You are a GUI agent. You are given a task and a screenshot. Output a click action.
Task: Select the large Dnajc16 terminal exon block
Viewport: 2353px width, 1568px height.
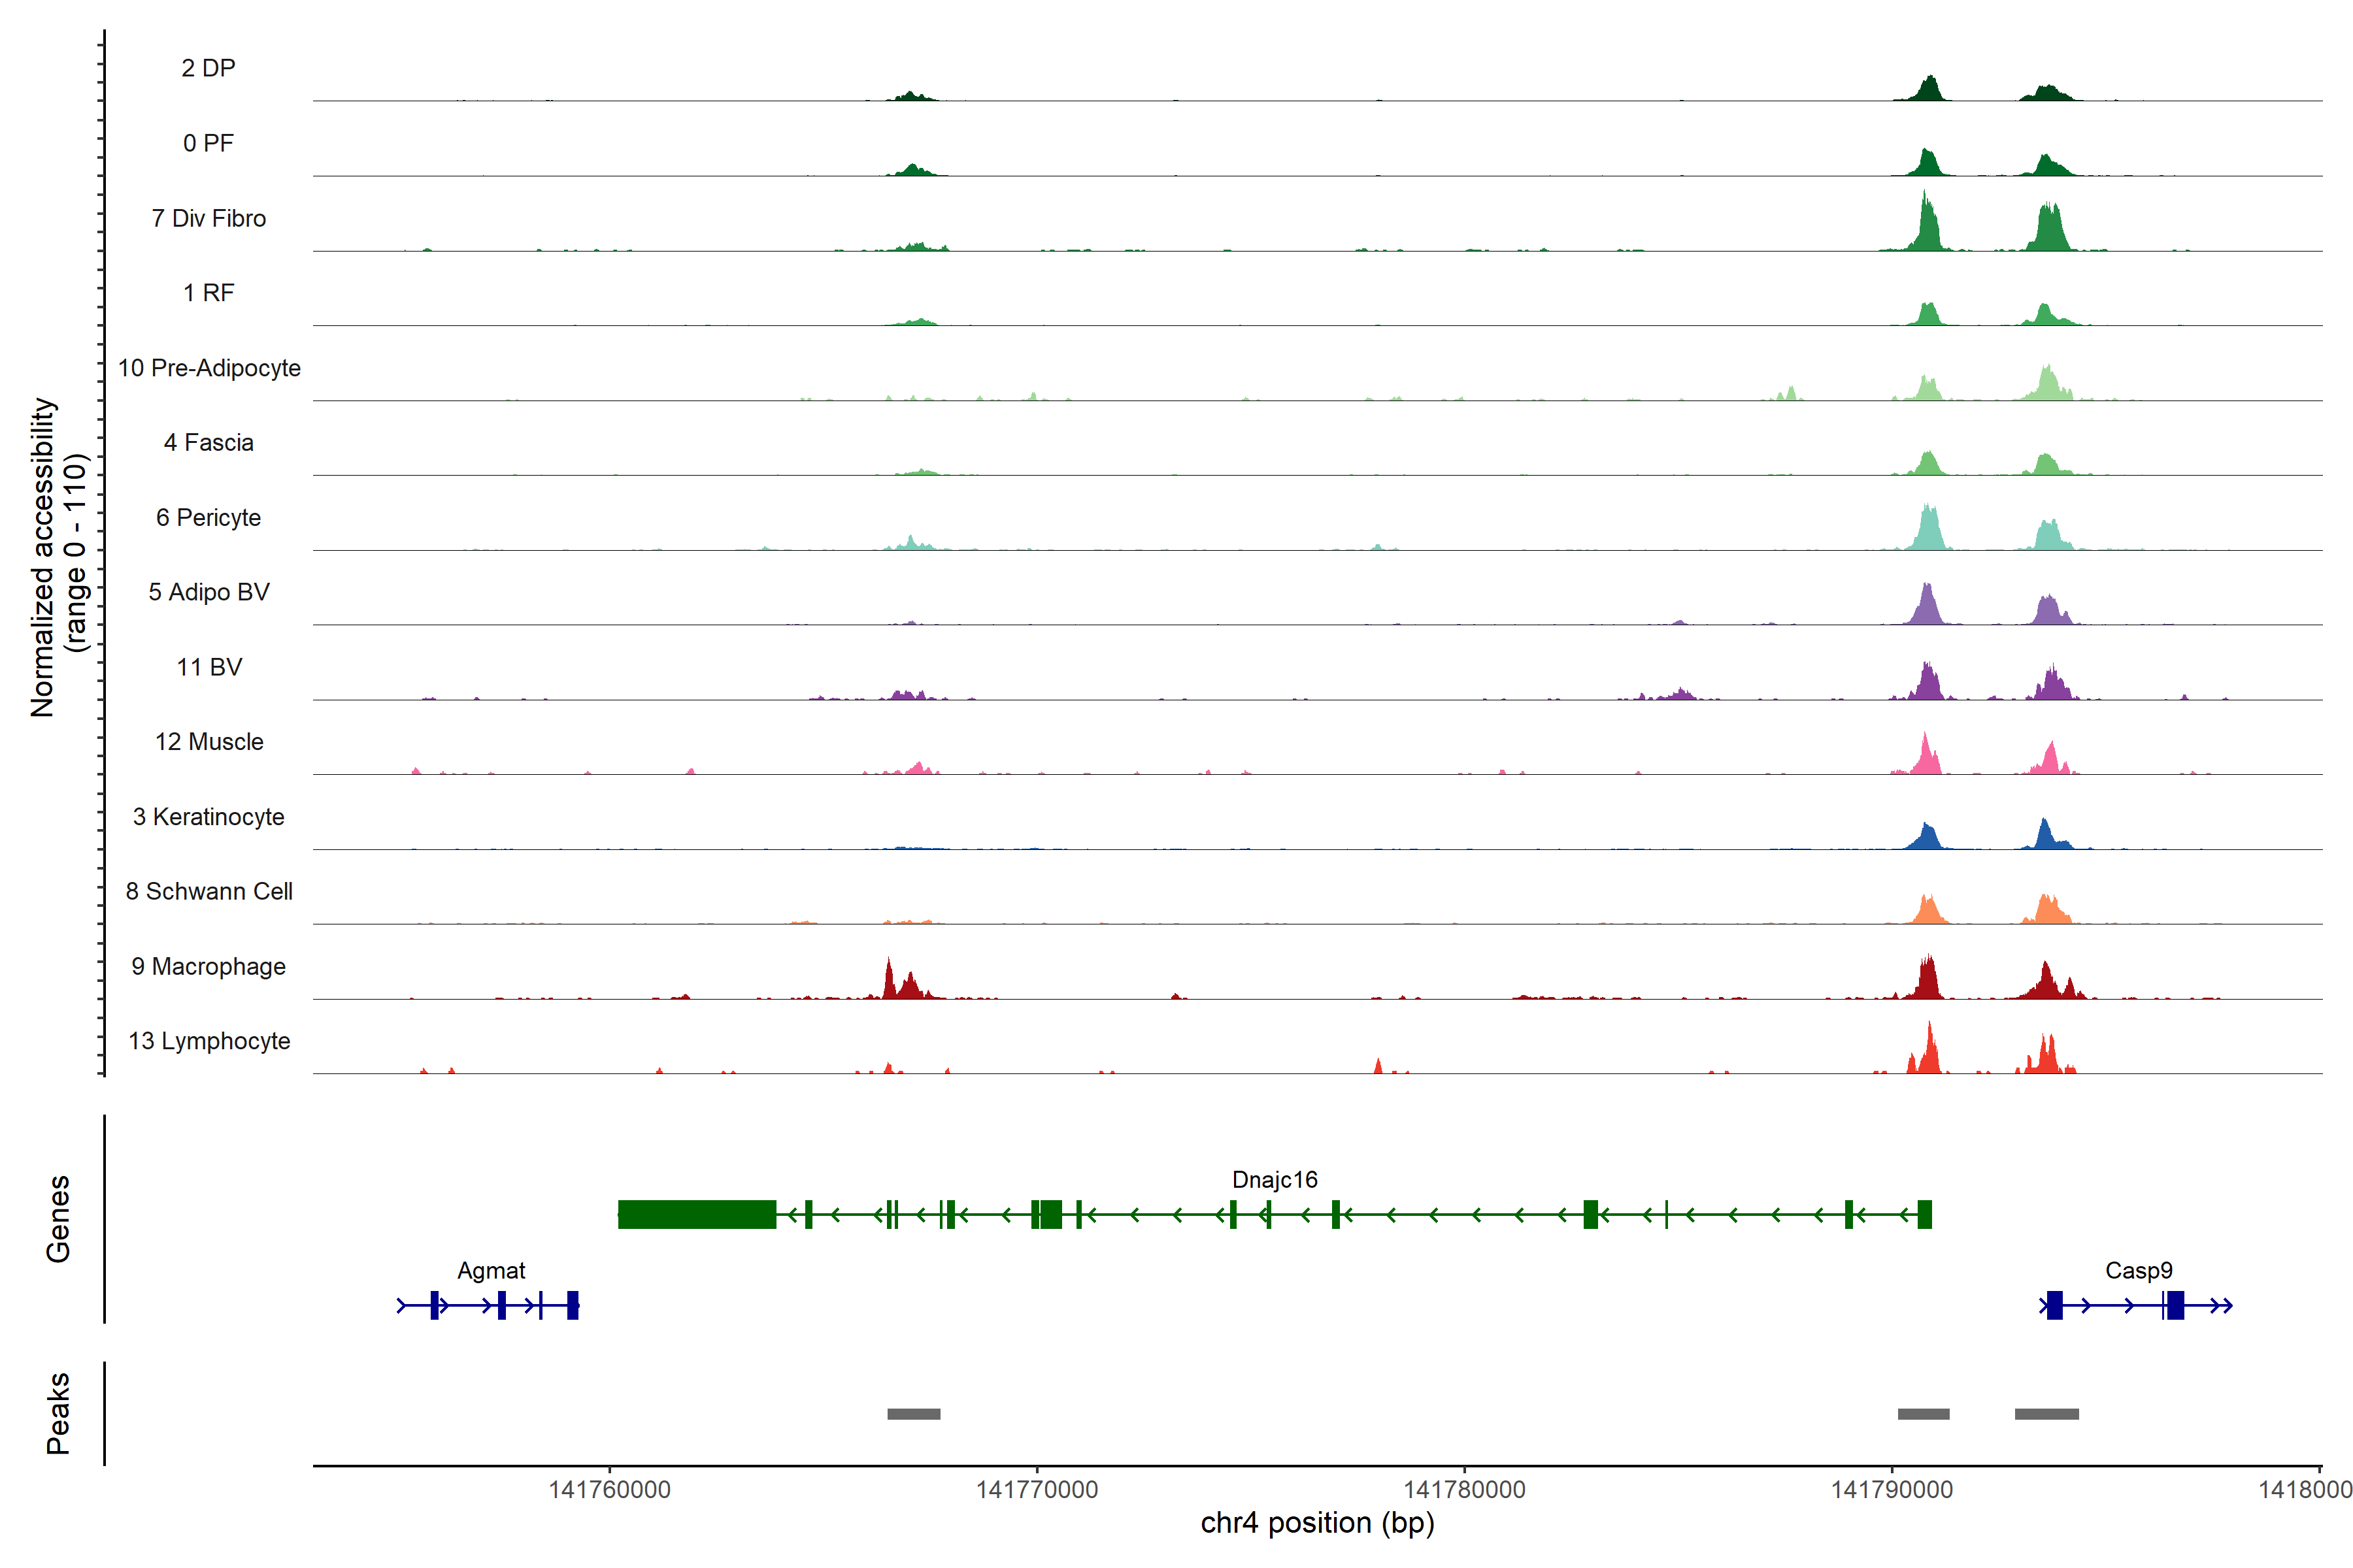click(x=697, y=1214)
